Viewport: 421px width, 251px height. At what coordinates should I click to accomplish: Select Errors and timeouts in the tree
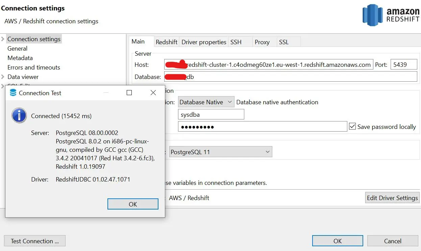pos(34,67)
